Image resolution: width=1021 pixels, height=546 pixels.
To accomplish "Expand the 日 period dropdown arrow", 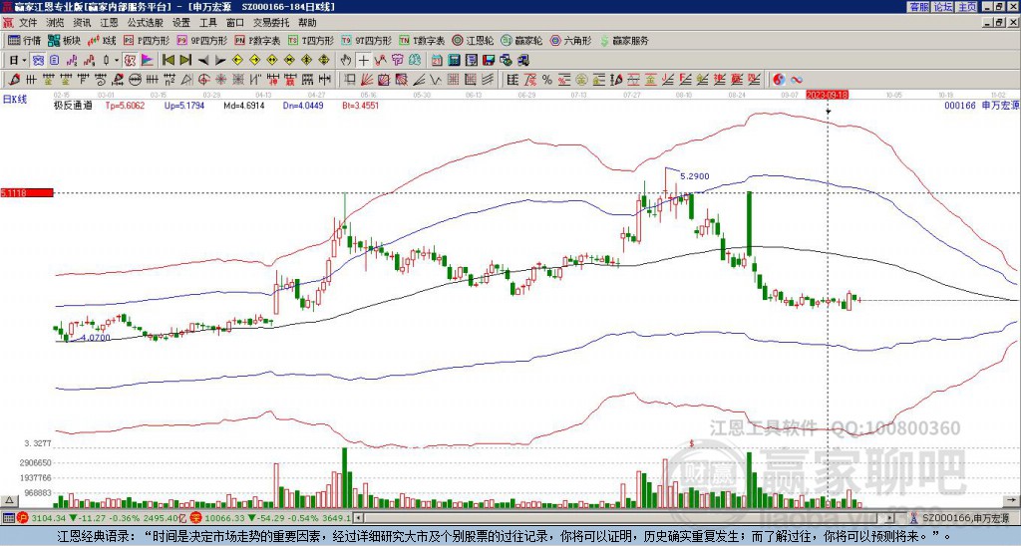I will tap(24, 60).
